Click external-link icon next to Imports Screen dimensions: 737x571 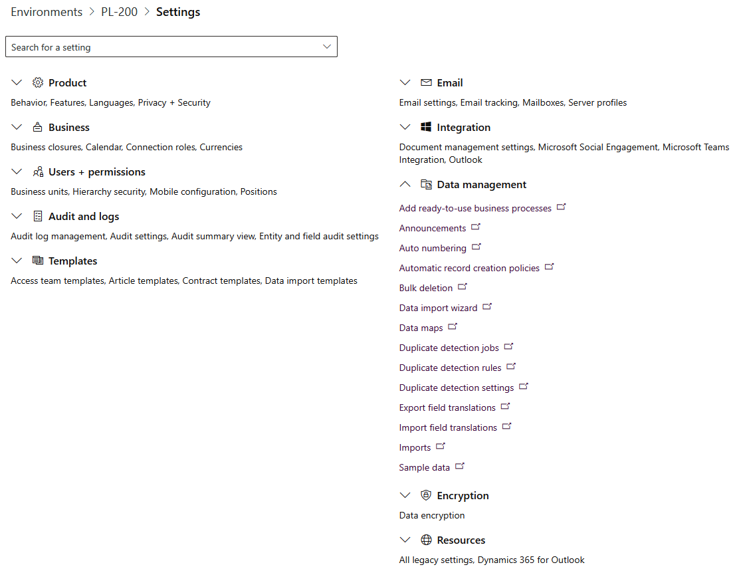click(441, 446)
